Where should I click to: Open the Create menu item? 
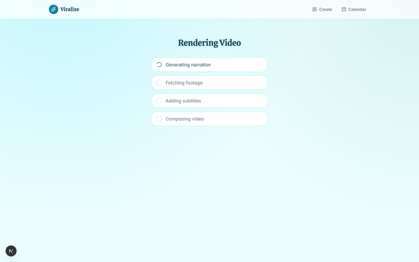point(322,9)
